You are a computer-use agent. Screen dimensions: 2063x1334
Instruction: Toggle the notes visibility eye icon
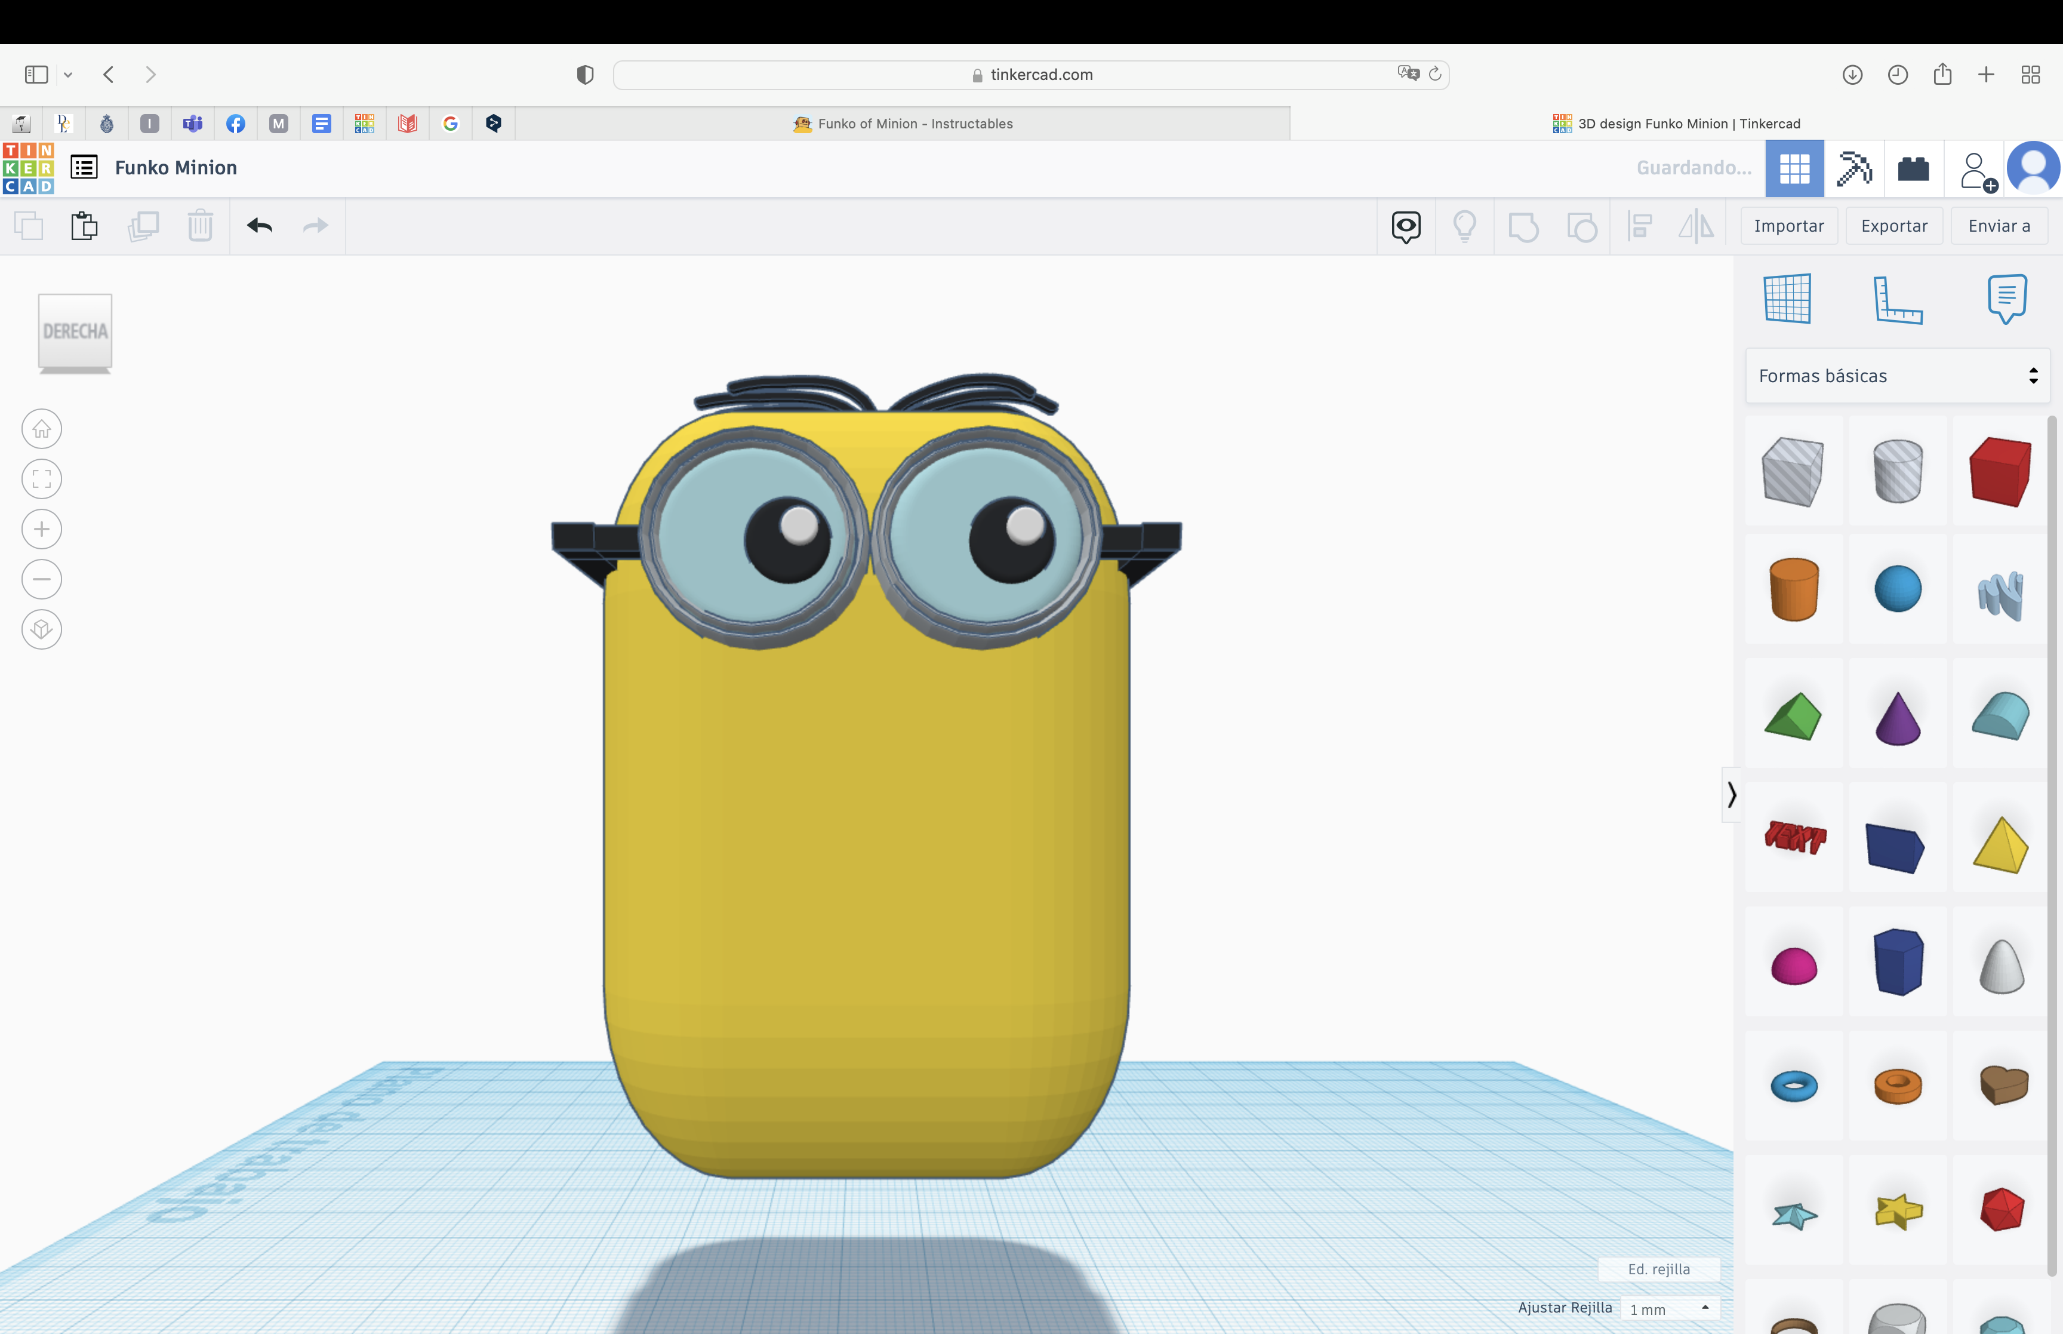pos(1406,227)
